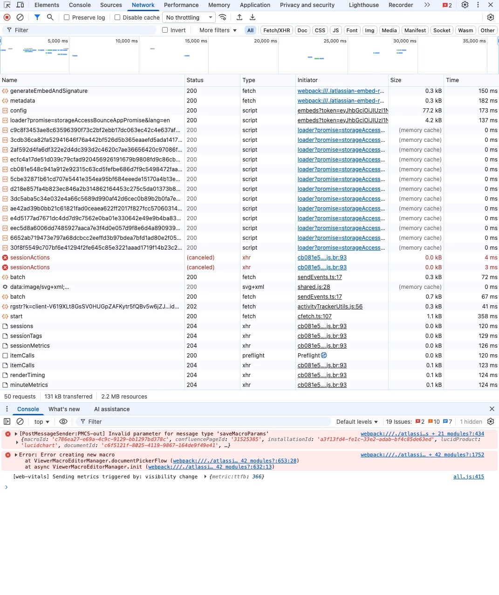The height and width of the screenshot is (595, 499).
Task: Filter requests by CSS type
Action: pos(320,30)
